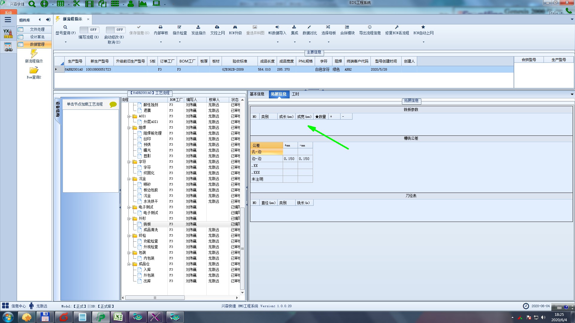Expand dropdown arrow under 型号查询(F)
Viewport: 575px width, 323px height.
(x=66, y=42)
